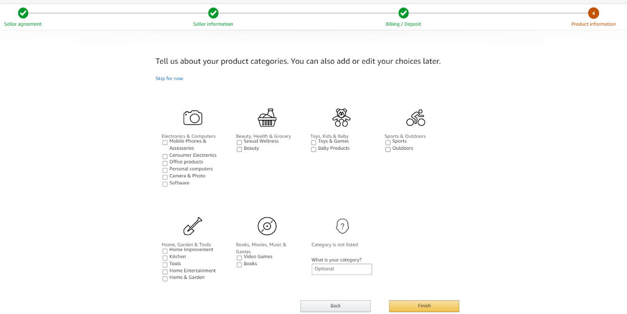The height and width of the screenshot is (314, 627).
Task: Click the 'What is your category?' input field
Action: (x=341, y=269)
